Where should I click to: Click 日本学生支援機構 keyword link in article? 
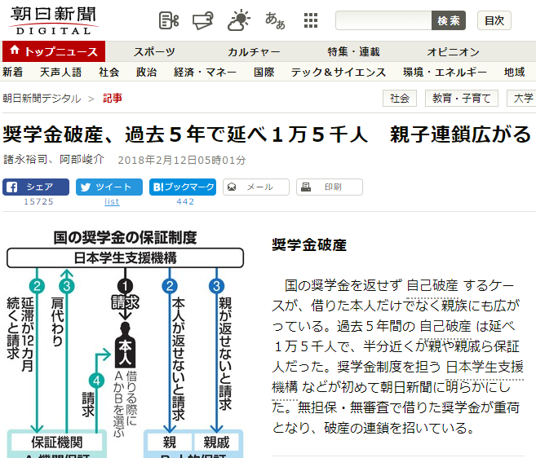[x=485, y=367]
